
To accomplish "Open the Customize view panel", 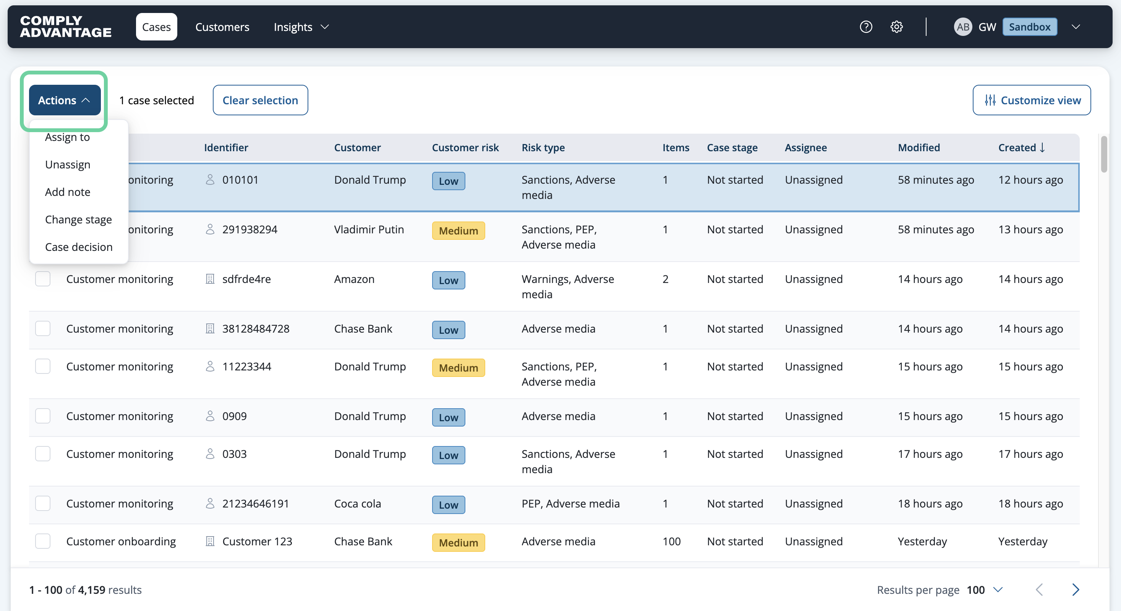I will 1032,100.
